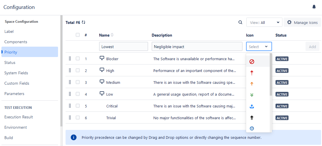Viewport: 322px width, 146px height.
Task: Open the View: All dropdown
Action: click(x=264, y=22)
